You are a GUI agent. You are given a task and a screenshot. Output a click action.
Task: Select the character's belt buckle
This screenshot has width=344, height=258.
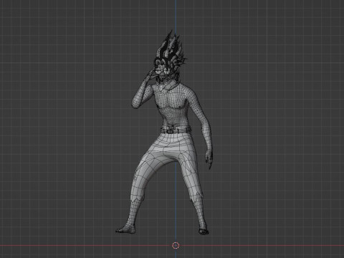(171, 131)
